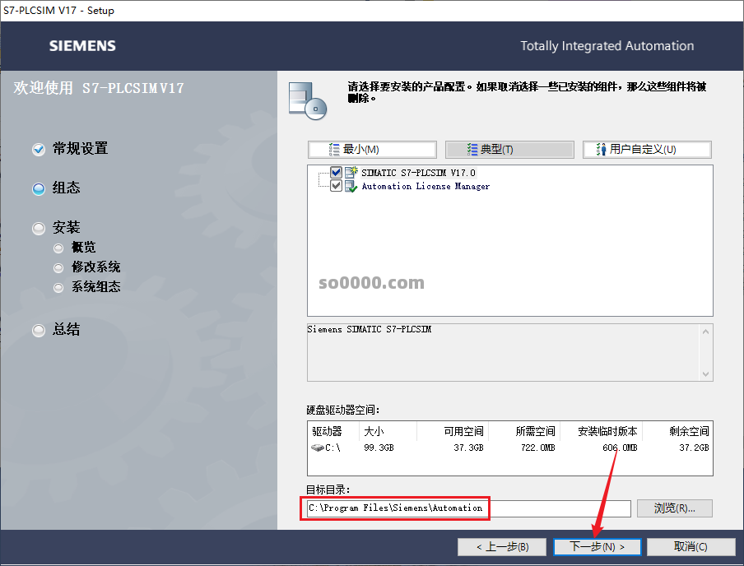Go back with 上一步(B)
This screenshot has height=566, width=744.
point(503,547)
